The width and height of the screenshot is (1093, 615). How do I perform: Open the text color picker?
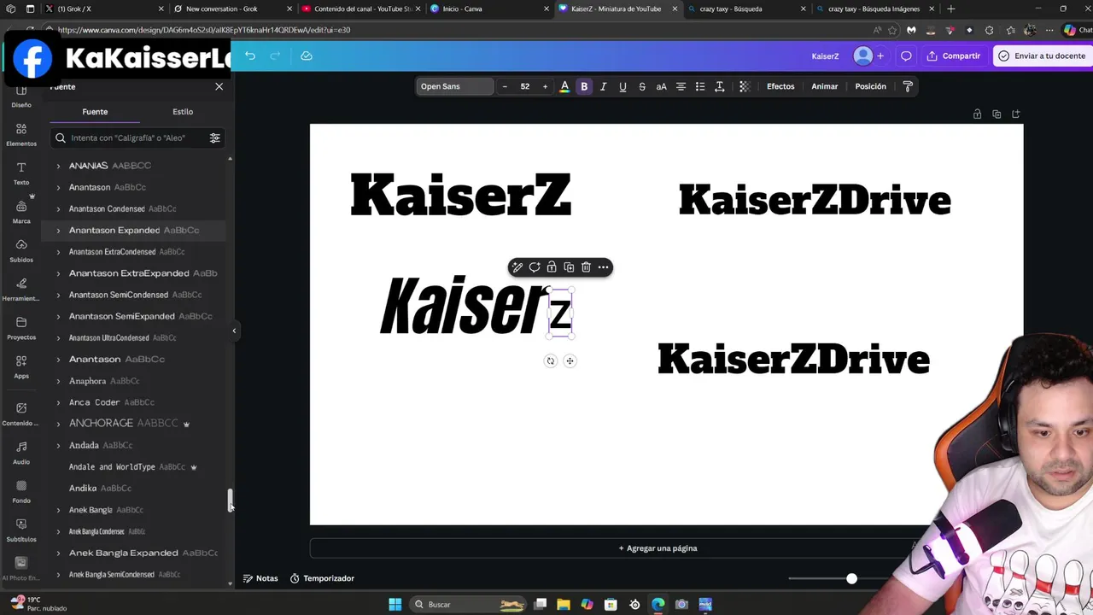click(564, 86)
